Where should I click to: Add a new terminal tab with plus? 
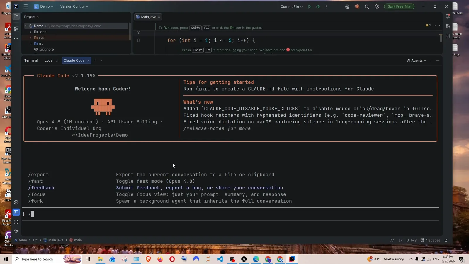point(95,60)
